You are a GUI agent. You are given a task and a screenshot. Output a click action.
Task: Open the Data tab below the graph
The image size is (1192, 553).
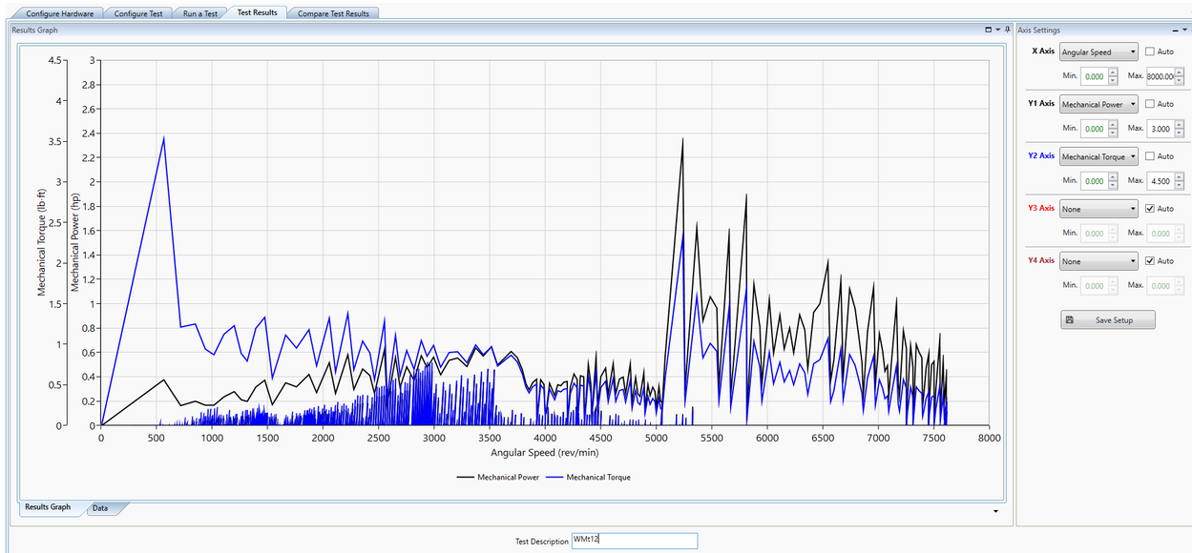click(99, 508)
